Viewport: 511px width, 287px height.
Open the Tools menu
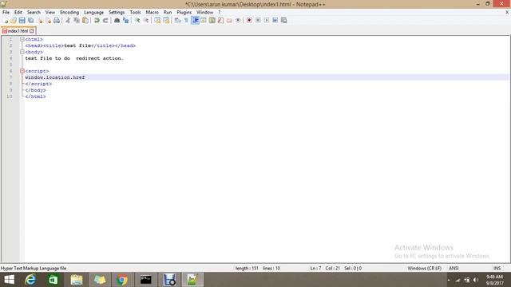[135, 13]
